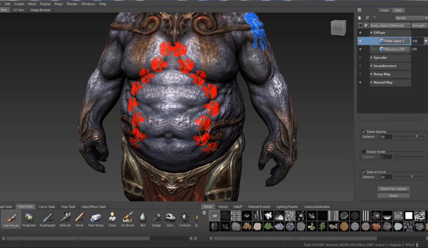Expand the Normal Map channel group
Image resolution: width=428 pixels, height=248 pixels.
pyautogui.click(x=371, y=82)
